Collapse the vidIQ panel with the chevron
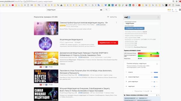This screenshot has height=101, width=181. pos(158,17)
